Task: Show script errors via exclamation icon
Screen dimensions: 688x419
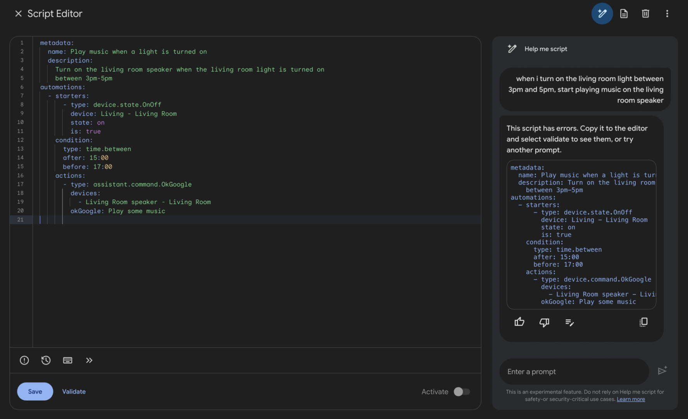Action: click(24, 360)
